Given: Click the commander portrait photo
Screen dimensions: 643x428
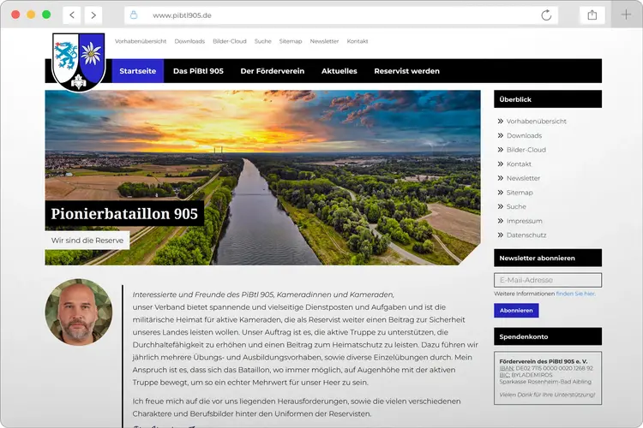Looking at the screenshot, I should click(79, 312).
